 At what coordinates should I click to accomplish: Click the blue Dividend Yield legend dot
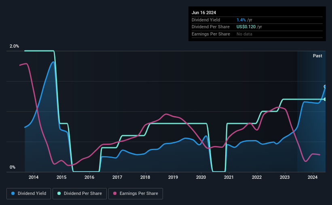[13, 193]
